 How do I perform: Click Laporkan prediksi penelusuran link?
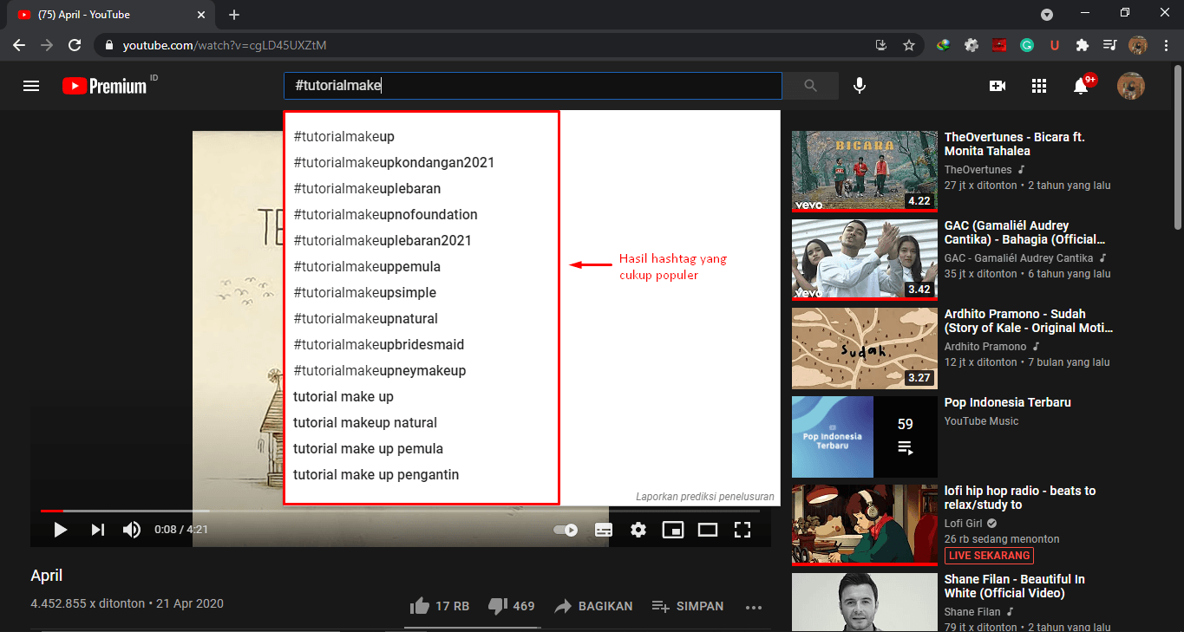click(x=704, y=497)
